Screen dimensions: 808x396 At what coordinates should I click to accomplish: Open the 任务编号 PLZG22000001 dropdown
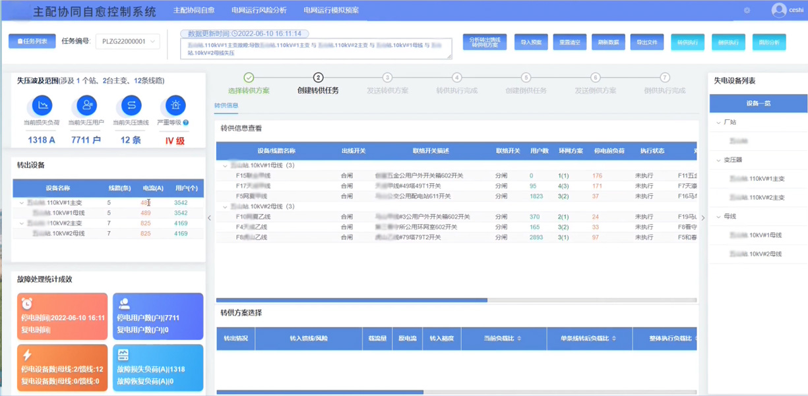coord(128,42)
